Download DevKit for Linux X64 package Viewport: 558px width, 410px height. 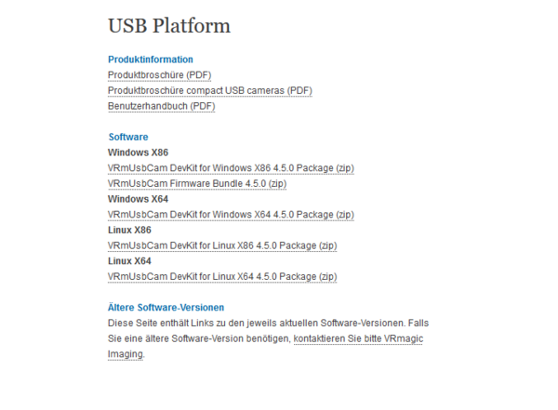(x=222, y=277)
